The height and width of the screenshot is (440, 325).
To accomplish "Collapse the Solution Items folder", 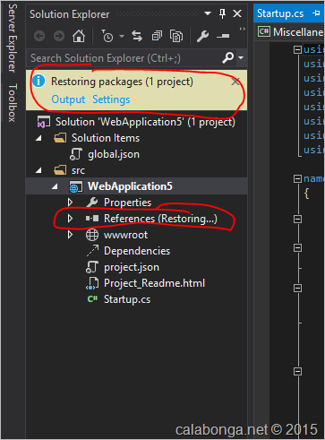I will [38, 138].
